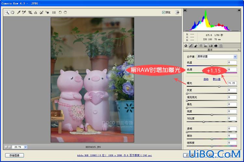This screenshot has width=244, height=162.
Task: Click the 曝光 exposure slider handle
Action: pyautogui.click(x=219, y=86)
